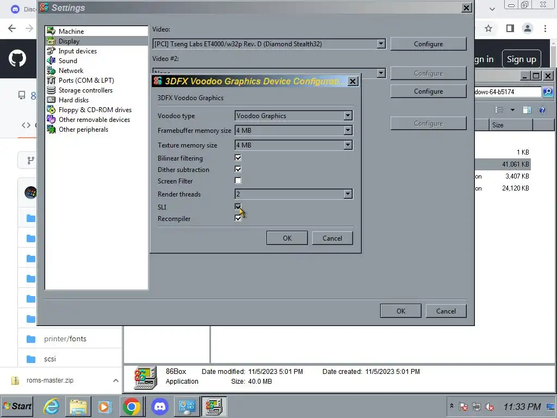
Task: Click the Other peripherals icon
Action: click(x=51, y=130)
